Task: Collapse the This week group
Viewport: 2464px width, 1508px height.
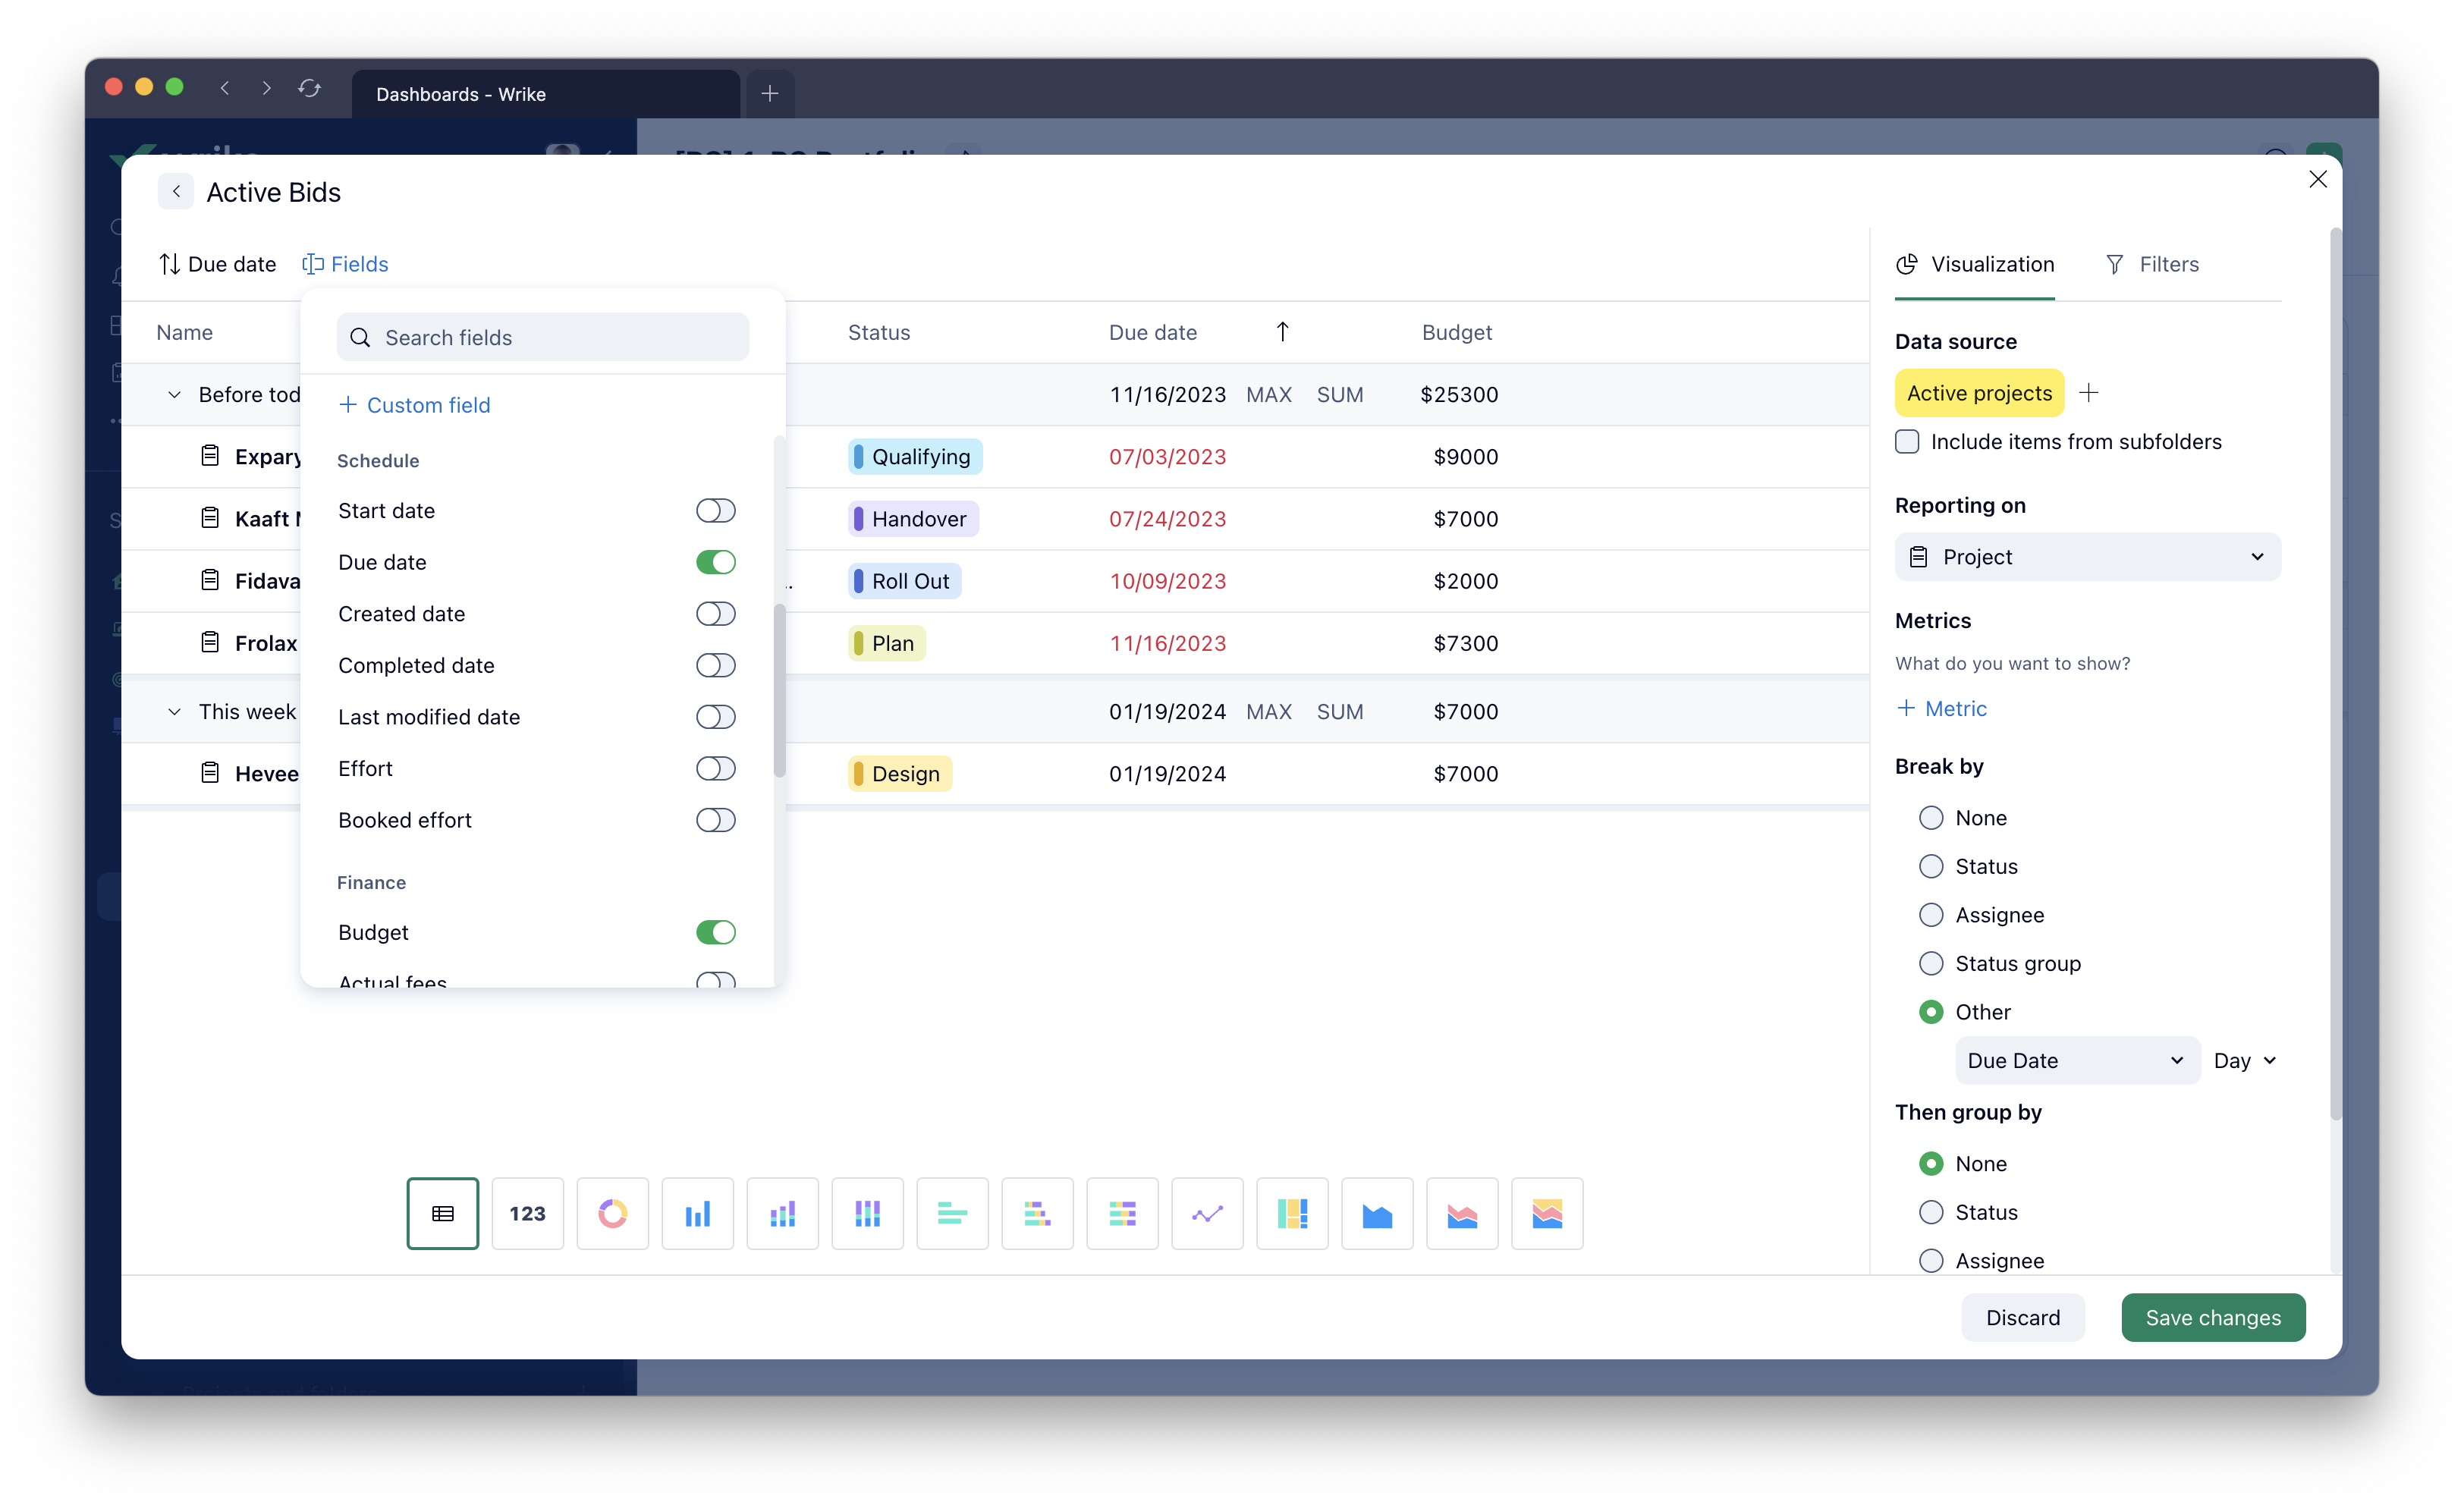Action: pyautogui.click(x=174, y=712)
